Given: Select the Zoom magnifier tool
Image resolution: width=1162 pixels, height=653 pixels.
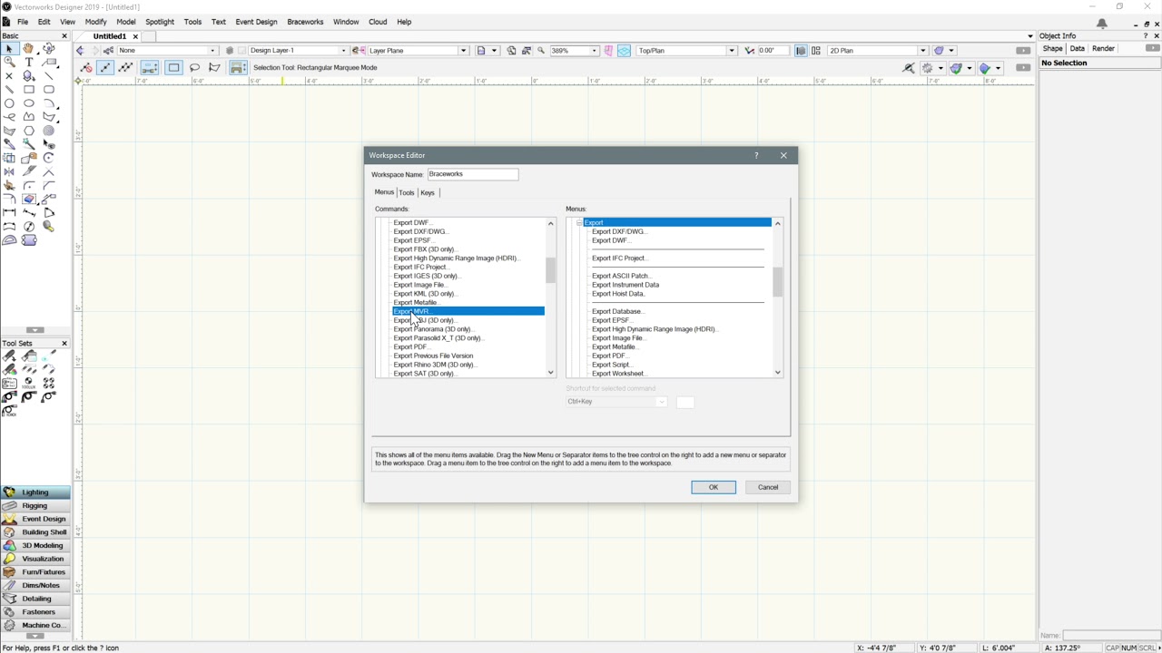Looking at the screenshot, I should click(x=9, y=63).
